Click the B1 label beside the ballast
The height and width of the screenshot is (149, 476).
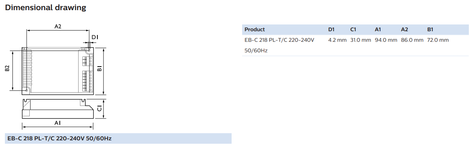coord(100,69)
